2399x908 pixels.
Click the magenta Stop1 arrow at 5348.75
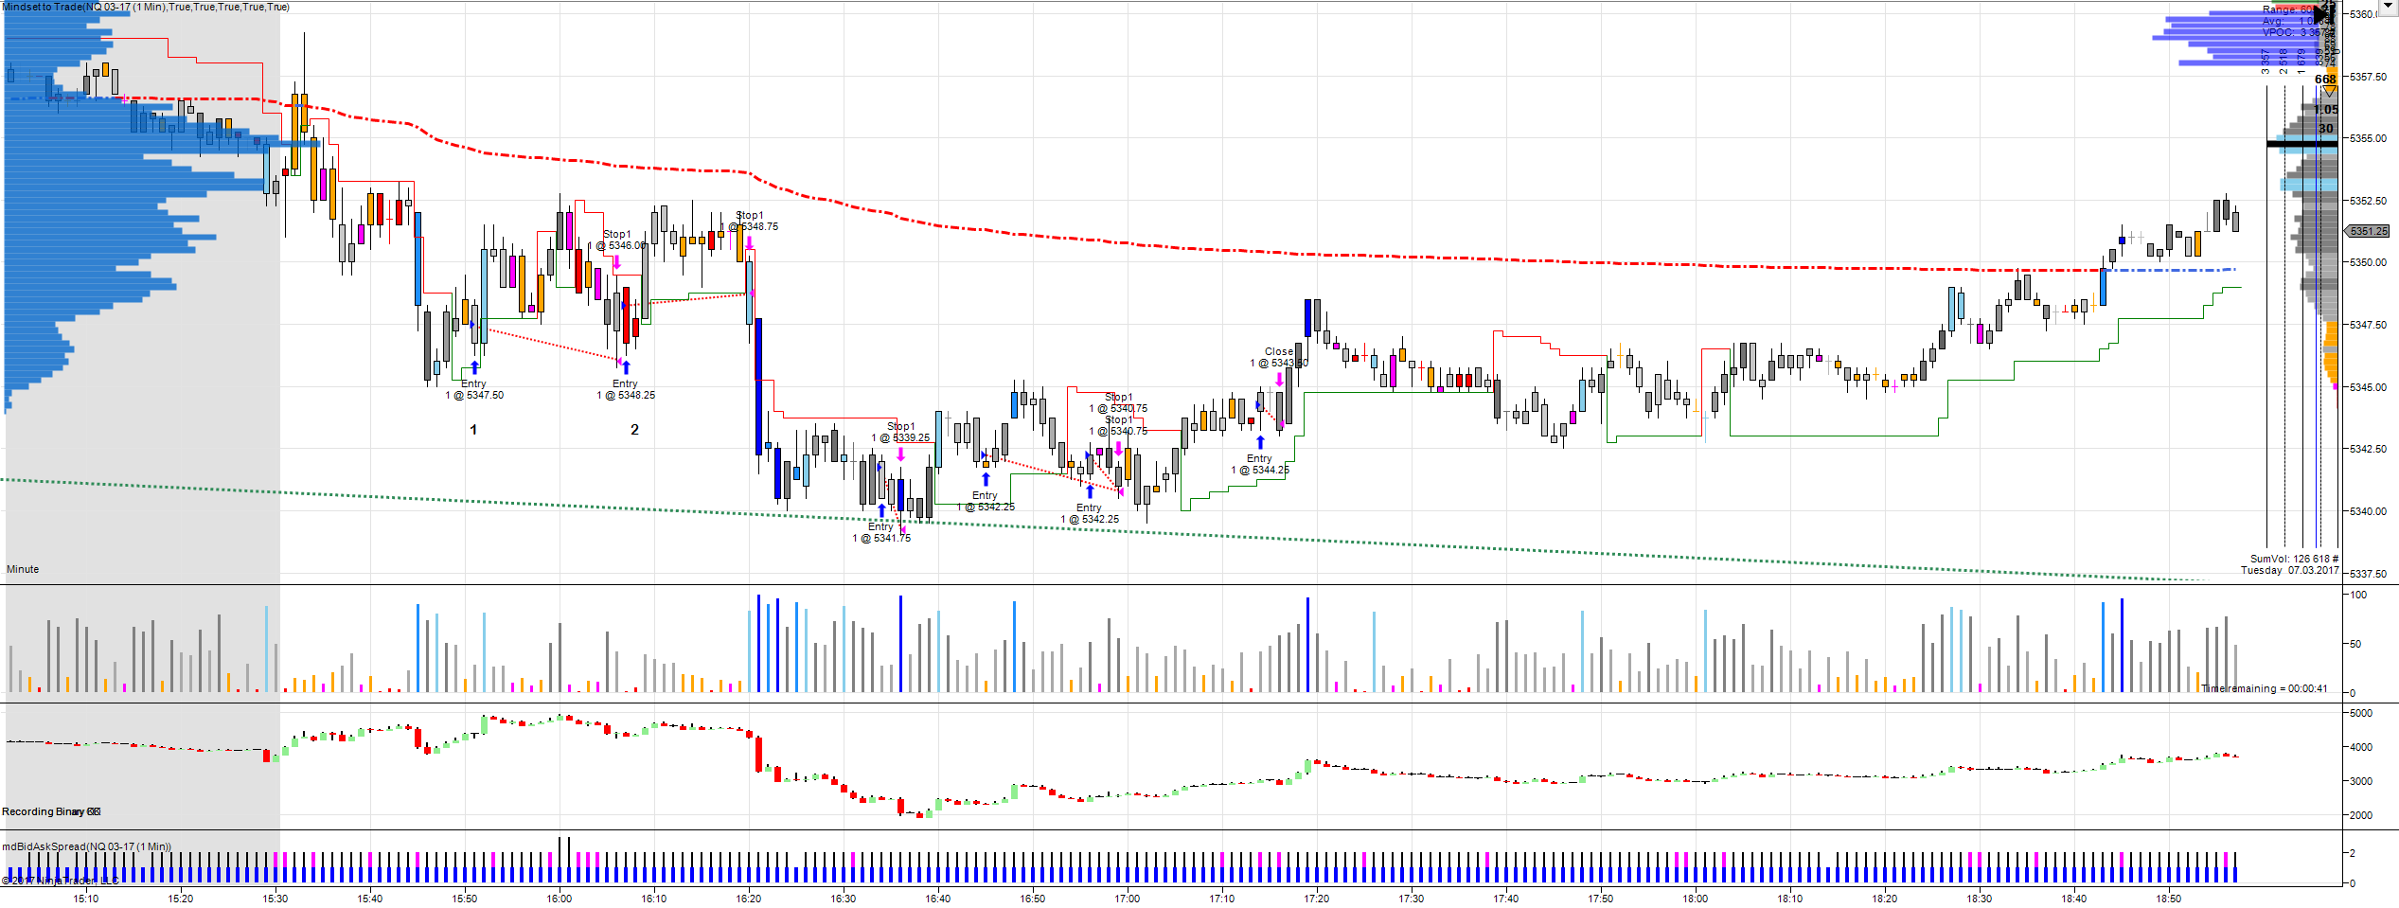(749, 243)
